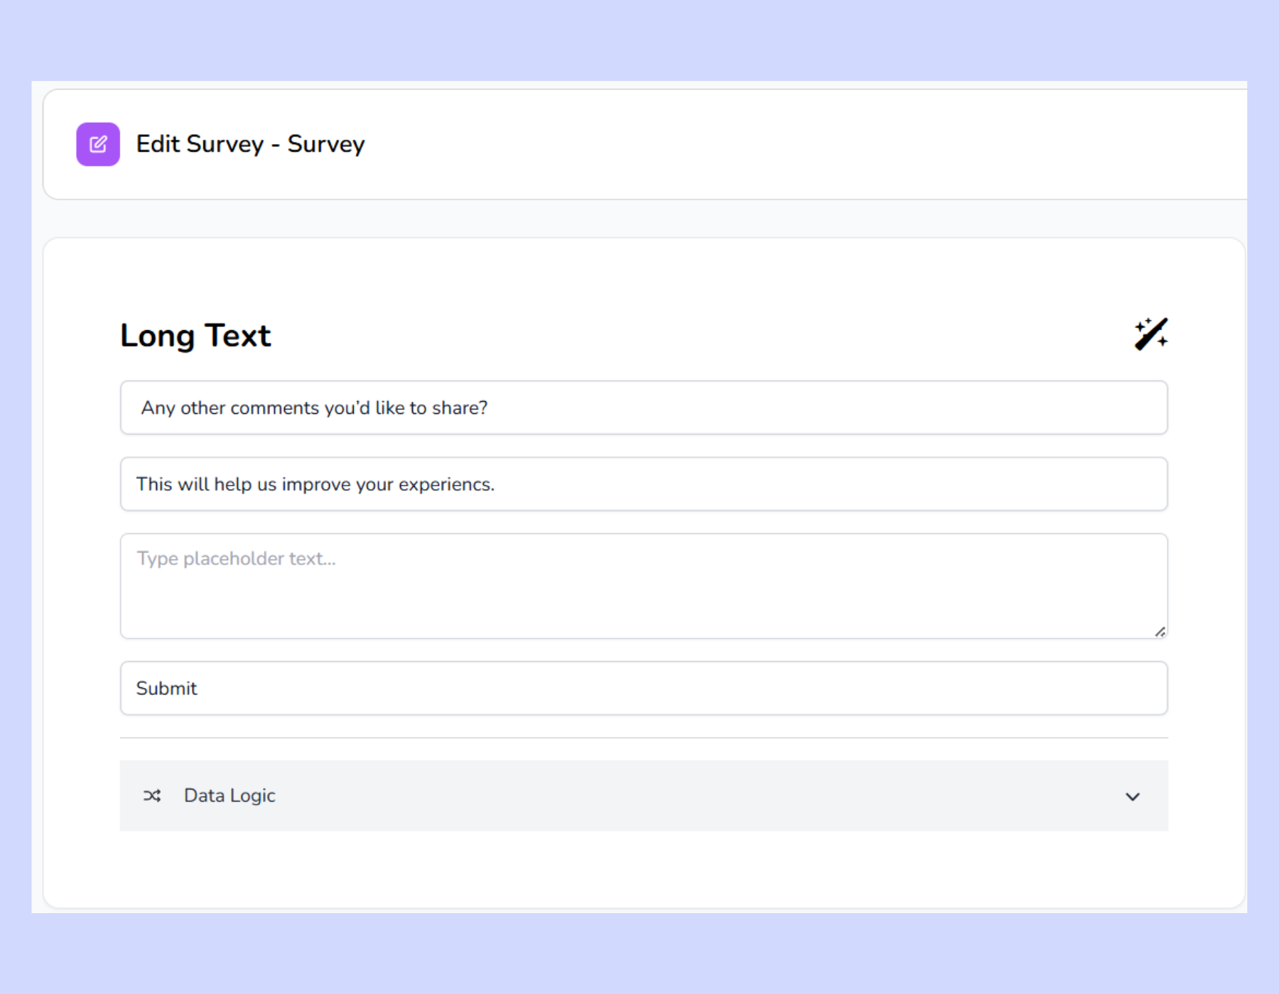Use the magic wand to generate question text
1279x994 pixels.
point(1150,333)
